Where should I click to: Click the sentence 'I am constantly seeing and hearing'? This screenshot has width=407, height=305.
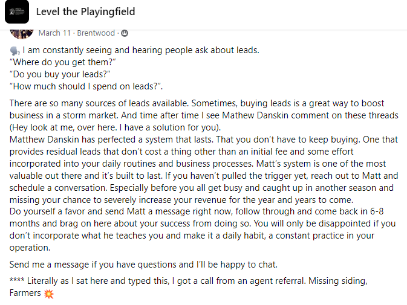click(x=141, y=50)
